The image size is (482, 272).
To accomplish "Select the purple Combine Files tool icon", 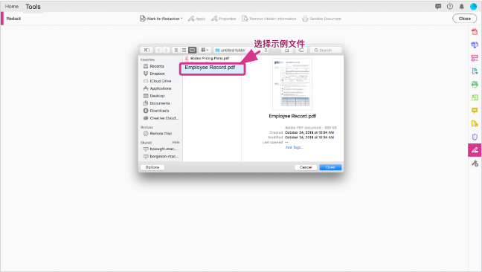I will 475,45.
